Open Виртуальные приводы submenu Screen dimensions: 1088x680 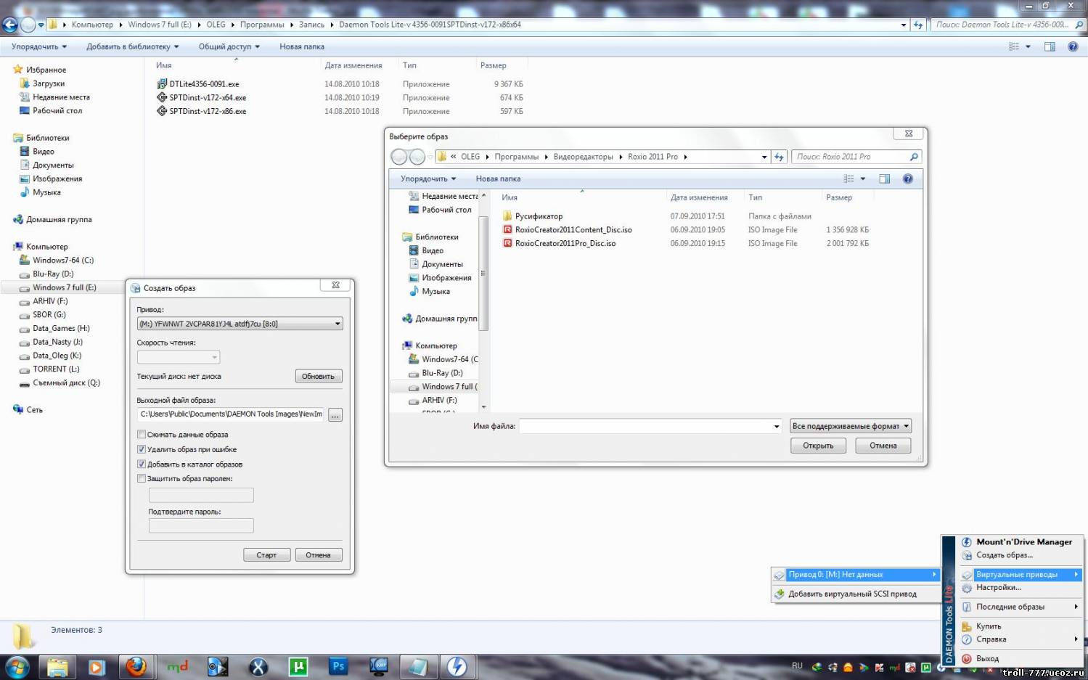1021,574
